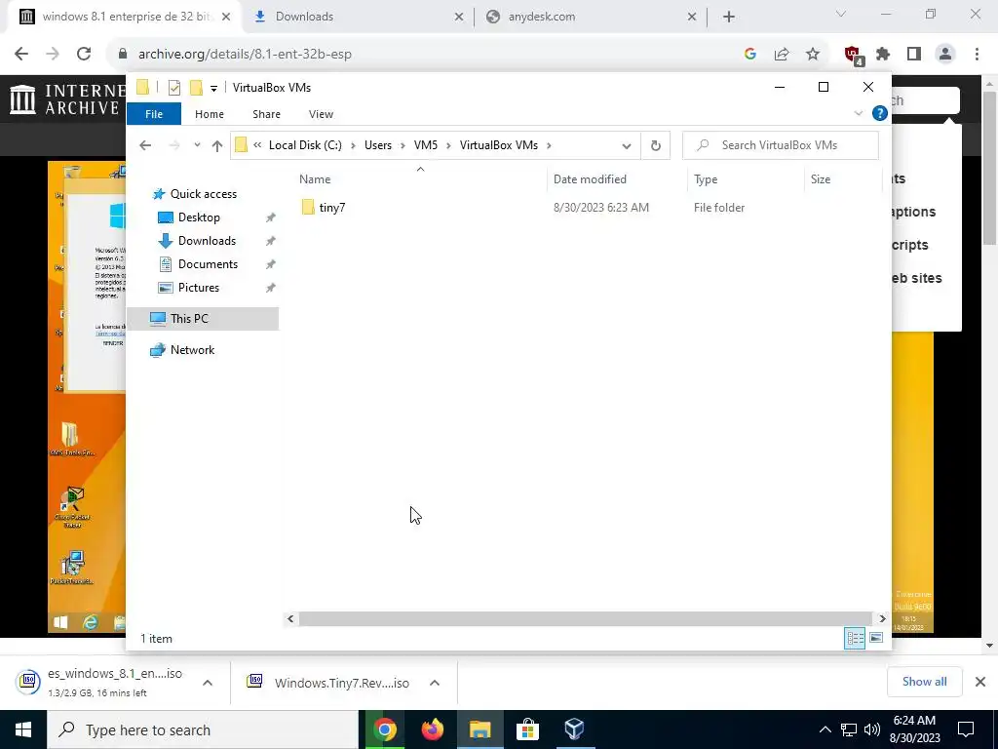Click the VM5 breadcrumb segment
The width and height of the screenshot is (998, 749).
pyautogui.click(x=426, y=145)
